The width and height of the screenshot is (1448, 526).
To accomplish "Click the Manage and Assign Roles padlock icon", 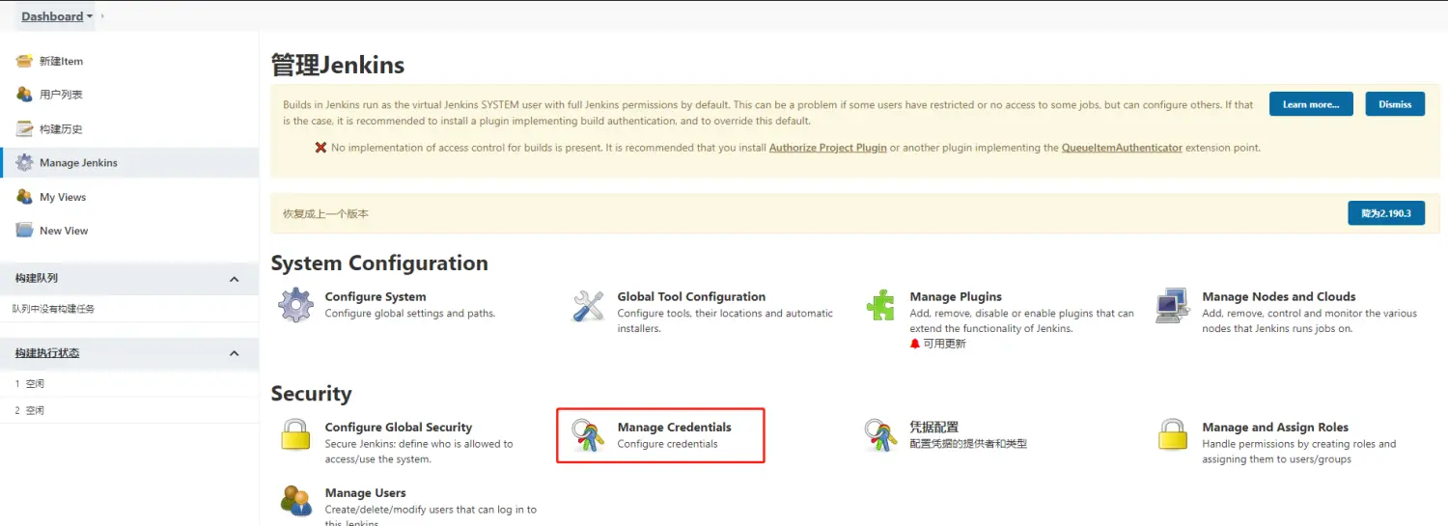I will click(1172, 435).
